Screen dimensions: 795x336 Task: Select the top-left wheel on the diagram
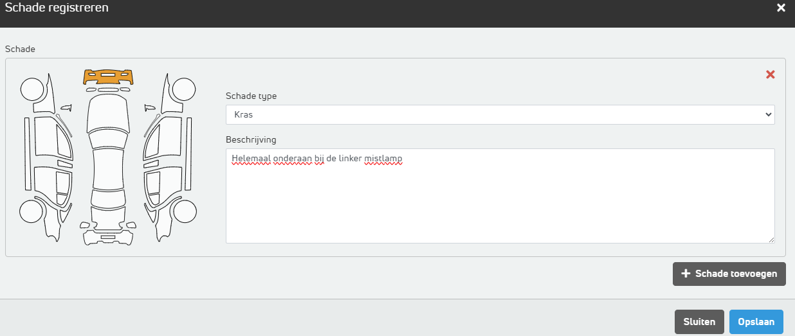click(32, 89)
